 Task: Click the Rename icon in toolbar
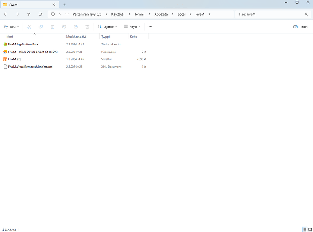click(x=64, y=27)
